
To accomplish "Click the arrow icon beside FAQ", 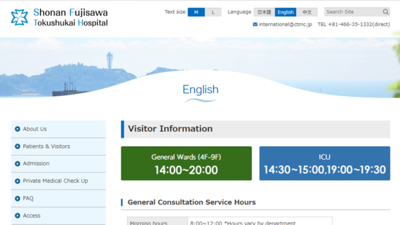I will tap(17, 199).
